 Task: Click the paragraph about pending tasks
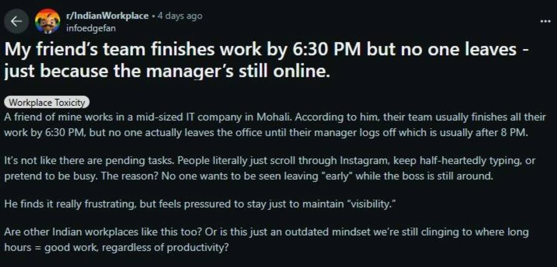pos(270,169)
